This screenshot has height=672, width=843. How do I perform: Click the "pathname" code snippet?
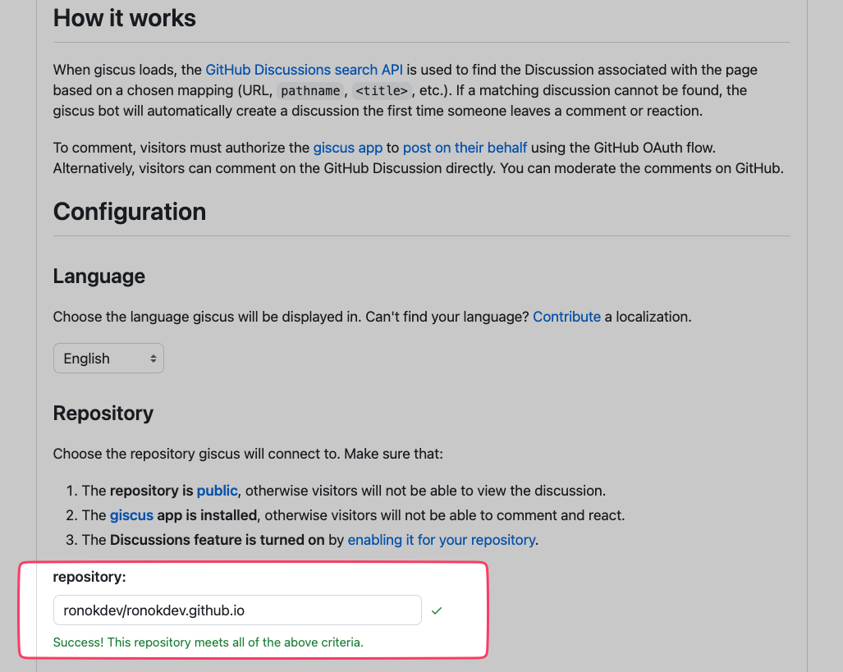[x=310, y=90]
